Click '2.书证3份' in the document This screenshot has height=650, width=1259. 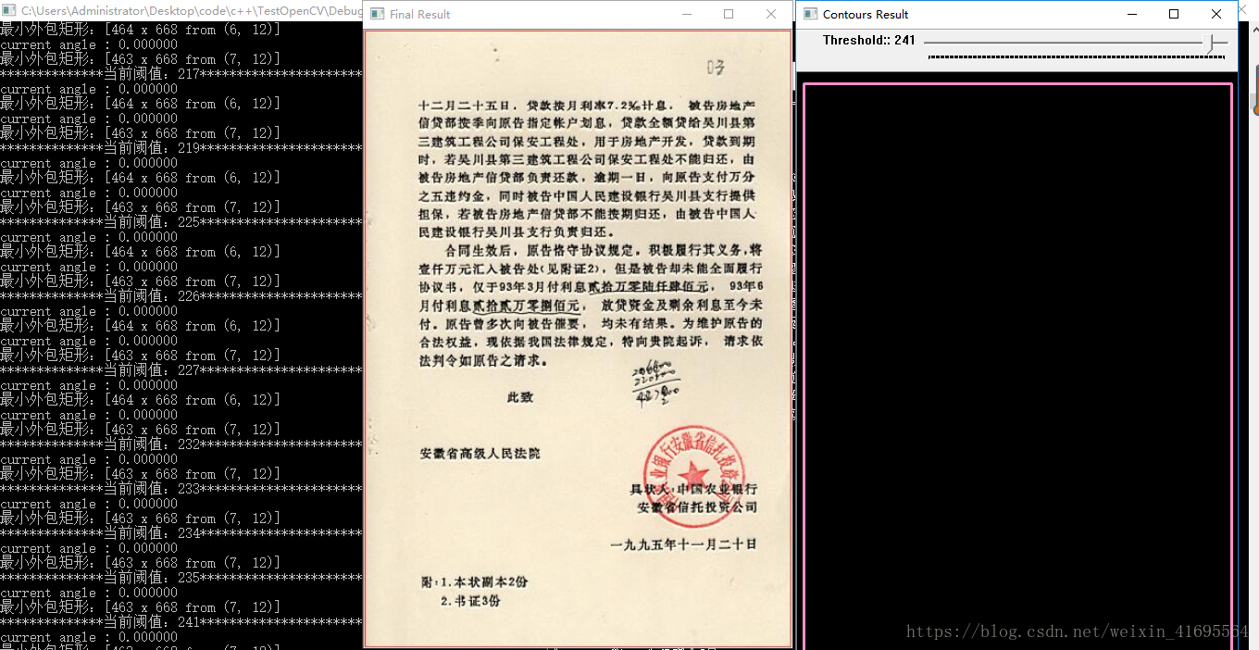[x=469, y=602]
